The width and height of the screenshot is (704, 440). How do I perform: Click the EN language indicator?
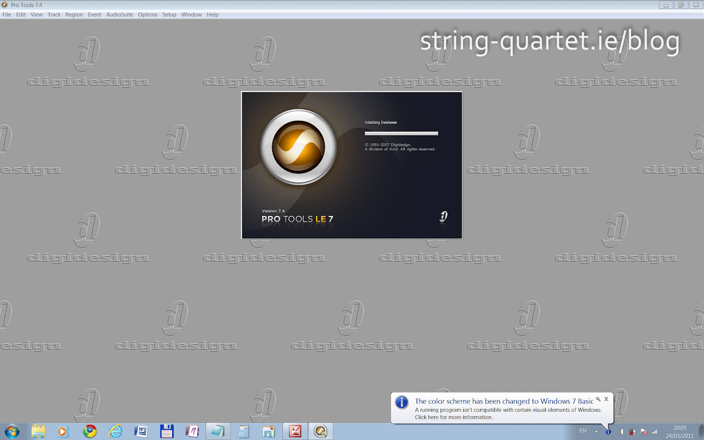(583, 431)
